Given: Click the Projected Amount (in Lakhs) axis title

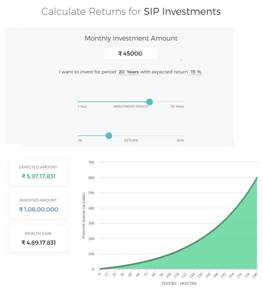Looking at the screenshot, I should (x=84, y=215).
